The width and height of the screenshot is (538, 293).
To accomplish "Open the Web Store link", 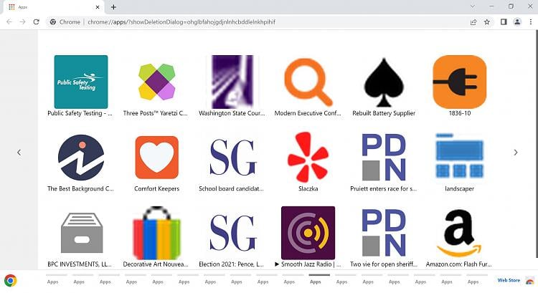I will [x=509, y=280].
